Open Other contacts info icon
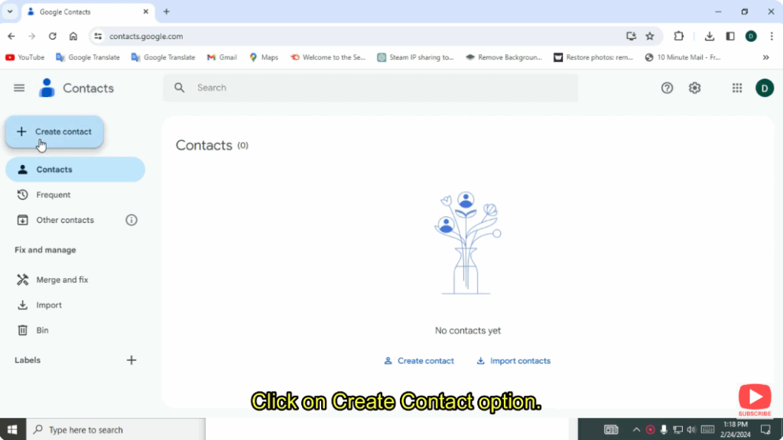783x440 pixels. (131, 220)
